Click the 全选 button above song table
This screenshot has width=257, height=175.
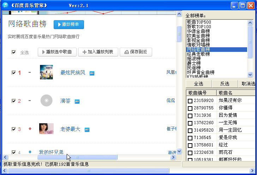pyautogui.click(x=199, y=84)
